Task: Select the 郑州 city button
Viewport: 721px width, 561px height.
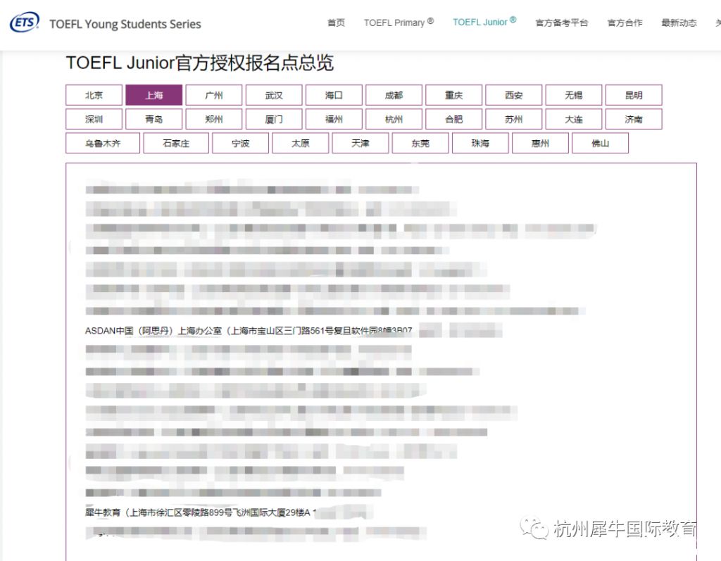Action: [214, 119]
